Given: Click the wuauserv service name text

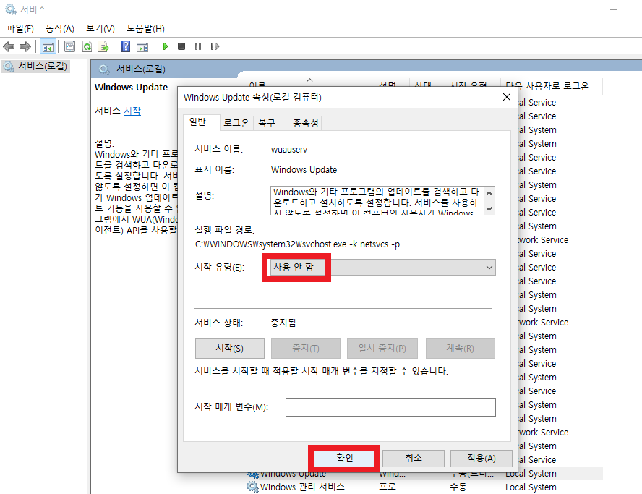Looking at the screenshot, I should [x=289, y=150].
